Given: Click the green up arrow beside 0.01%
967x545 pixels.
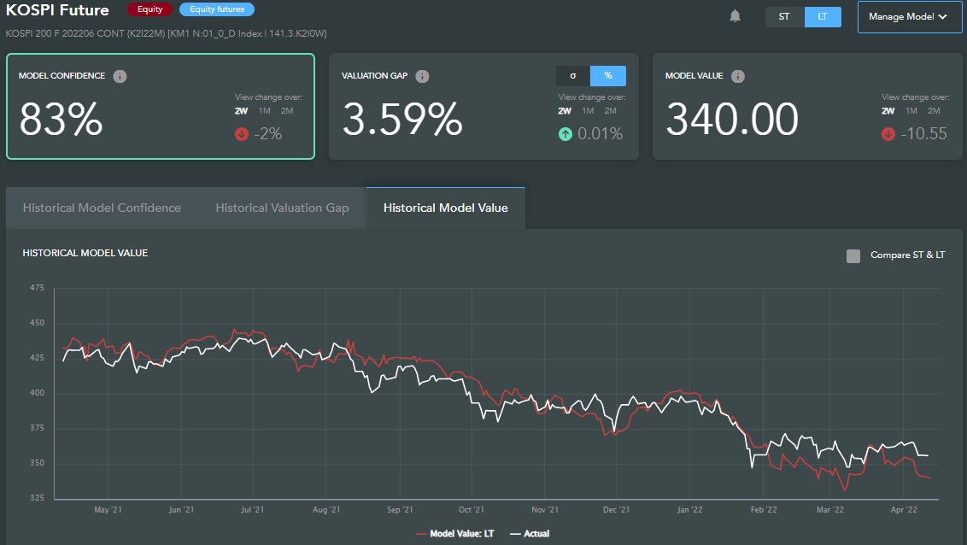Looking at the screenshot, I should pyautogui.click(x=565, y=134).
